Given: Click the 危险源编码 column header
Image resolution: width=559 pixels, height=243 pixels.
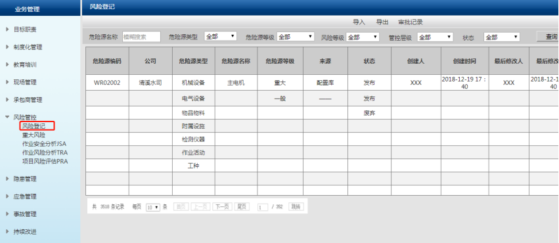Looking at the screenshot, I should (x=107, y=61).
